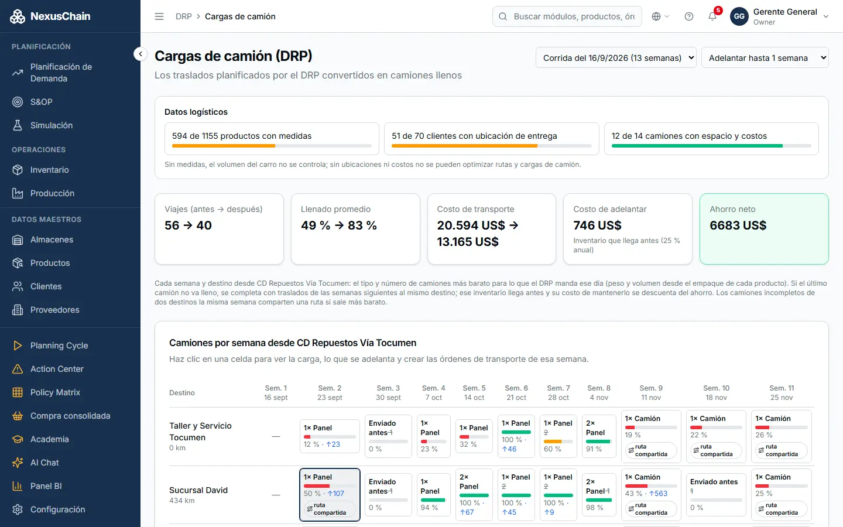
Task: Click the Panel BI chart icon
Action: coord(18,486)
